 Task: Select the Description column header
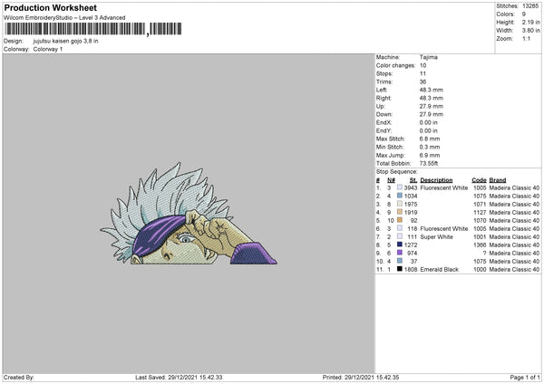tap(436, 180)
